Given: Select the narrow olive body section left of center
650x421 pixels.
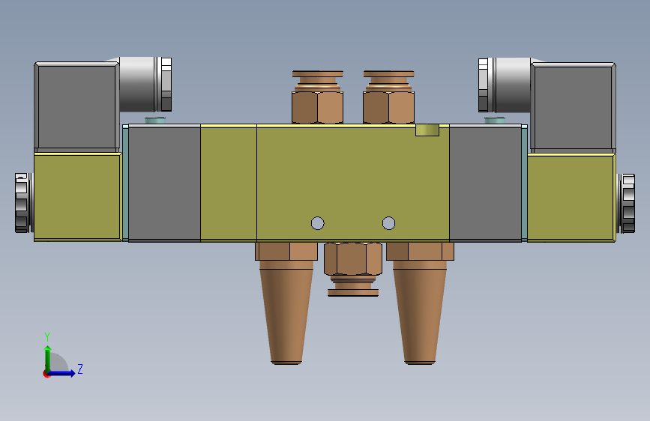Looking at the screenshot, I should pos(229,182).
